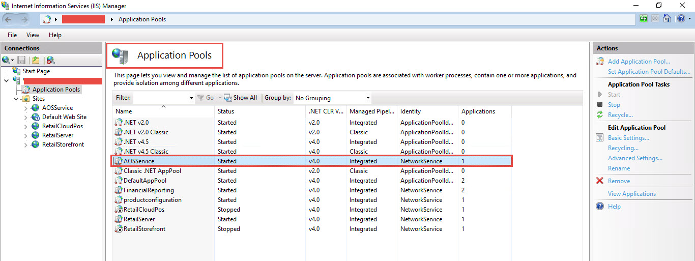Select the .NET v4.5 pool row
The height and width of the screenshot is (261, 695).
point(312,142)
